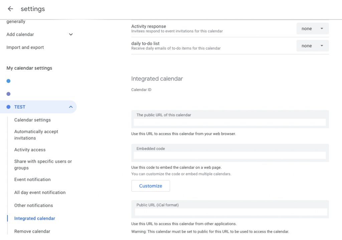The width and height of the screenshot is (342, 240).
Task: Click the public URL of this calendar field
Action: click(x=230, y=122)
